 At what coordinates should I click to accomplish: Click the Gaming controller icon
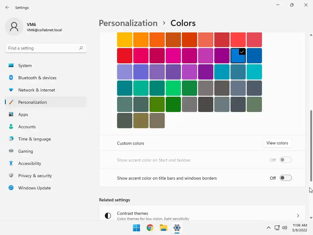(11, 151)
